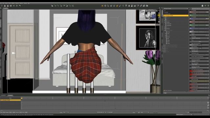
Task: Select the second yellow-highlighted tool in center toolbar
Action: 117,6
